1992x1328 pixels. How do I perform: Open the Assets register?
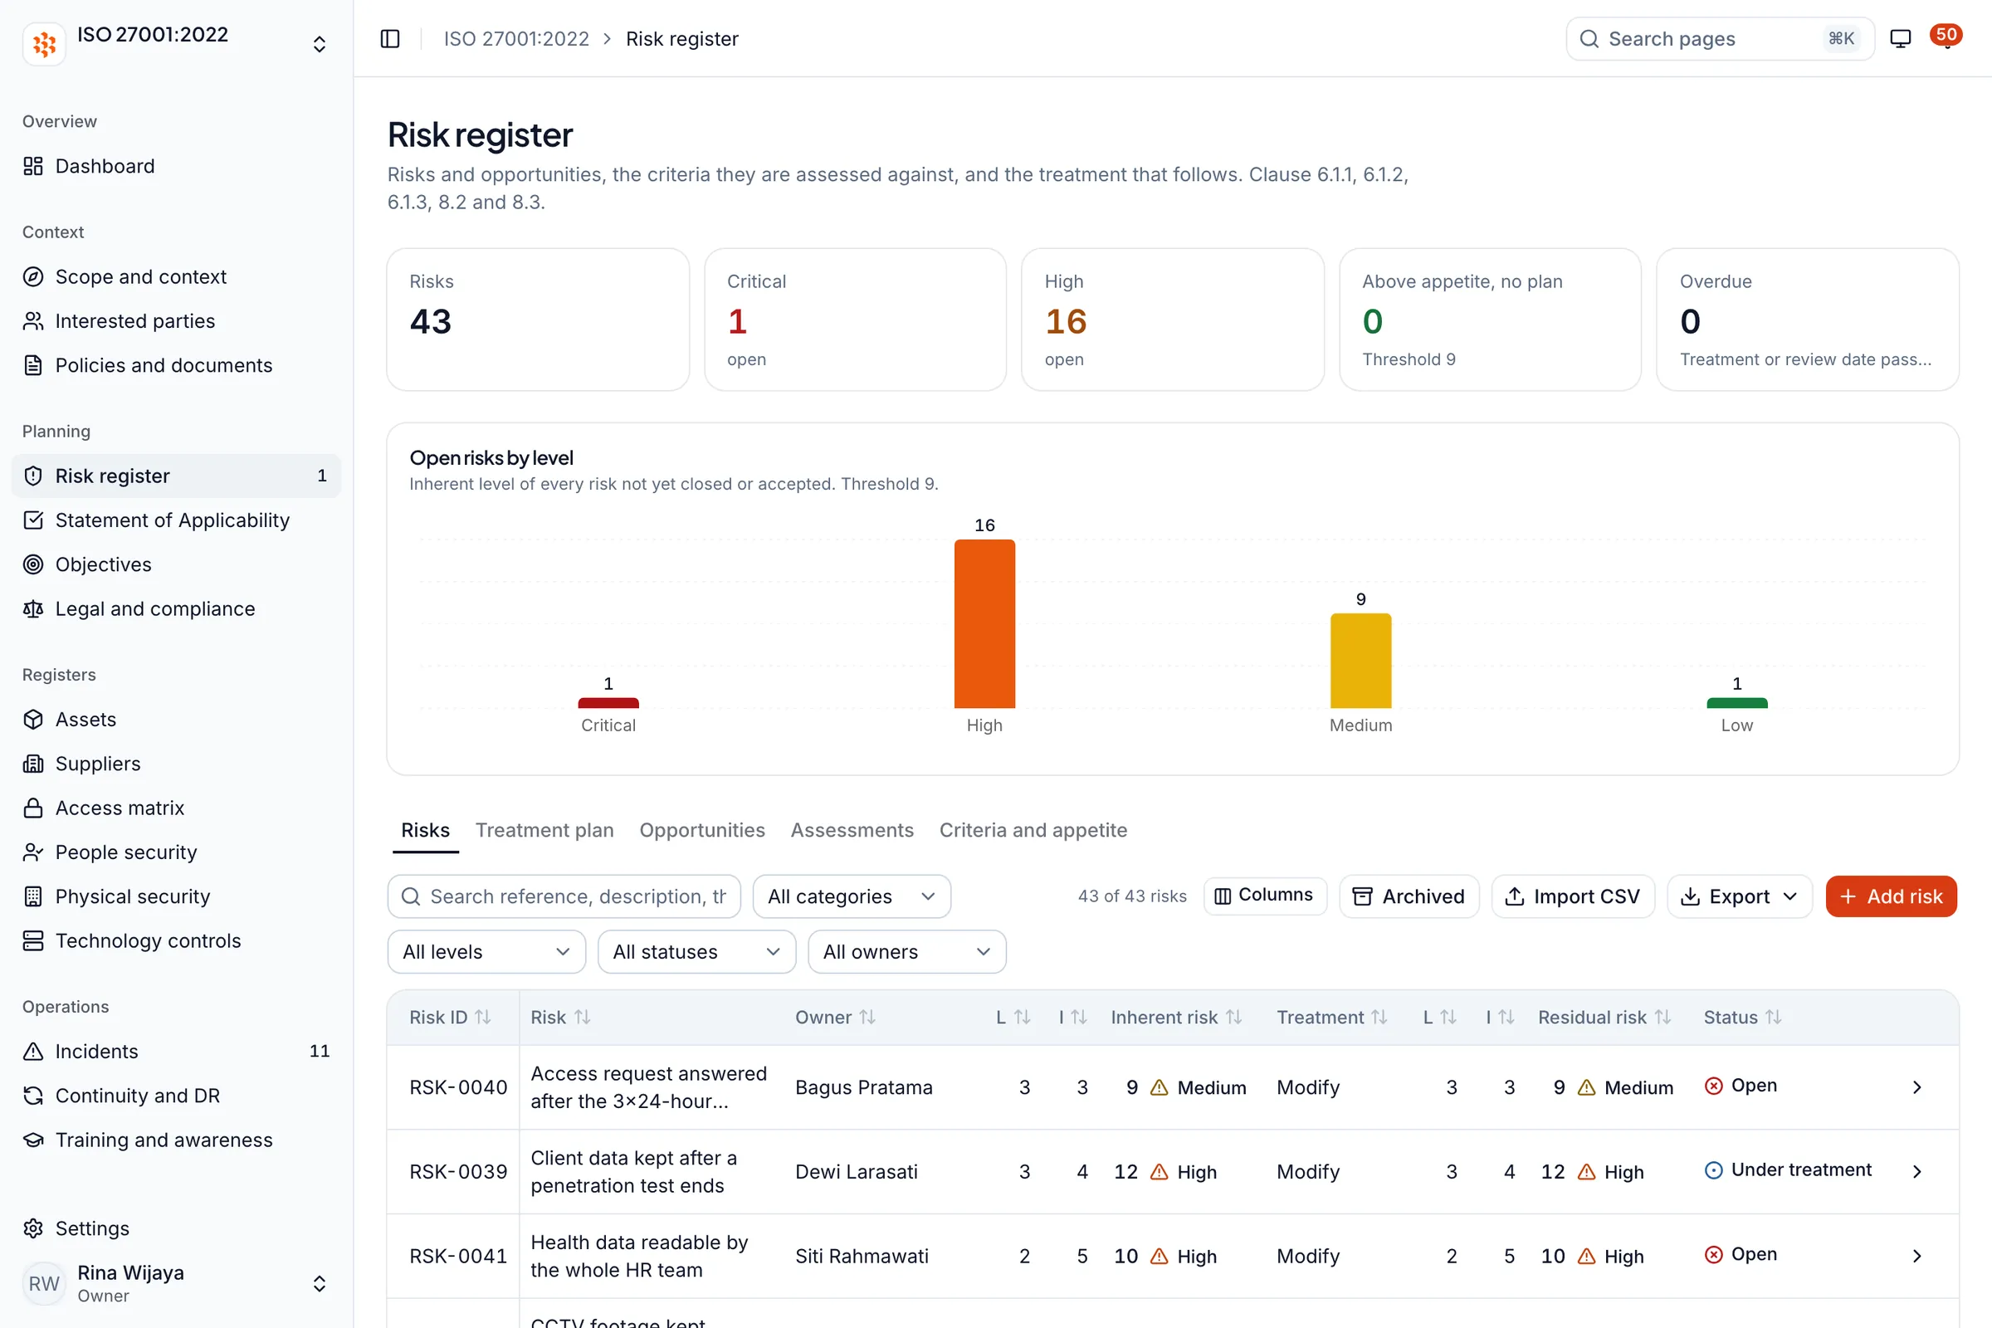[176, 719]
